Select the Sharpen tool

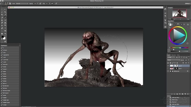point(2,25)
